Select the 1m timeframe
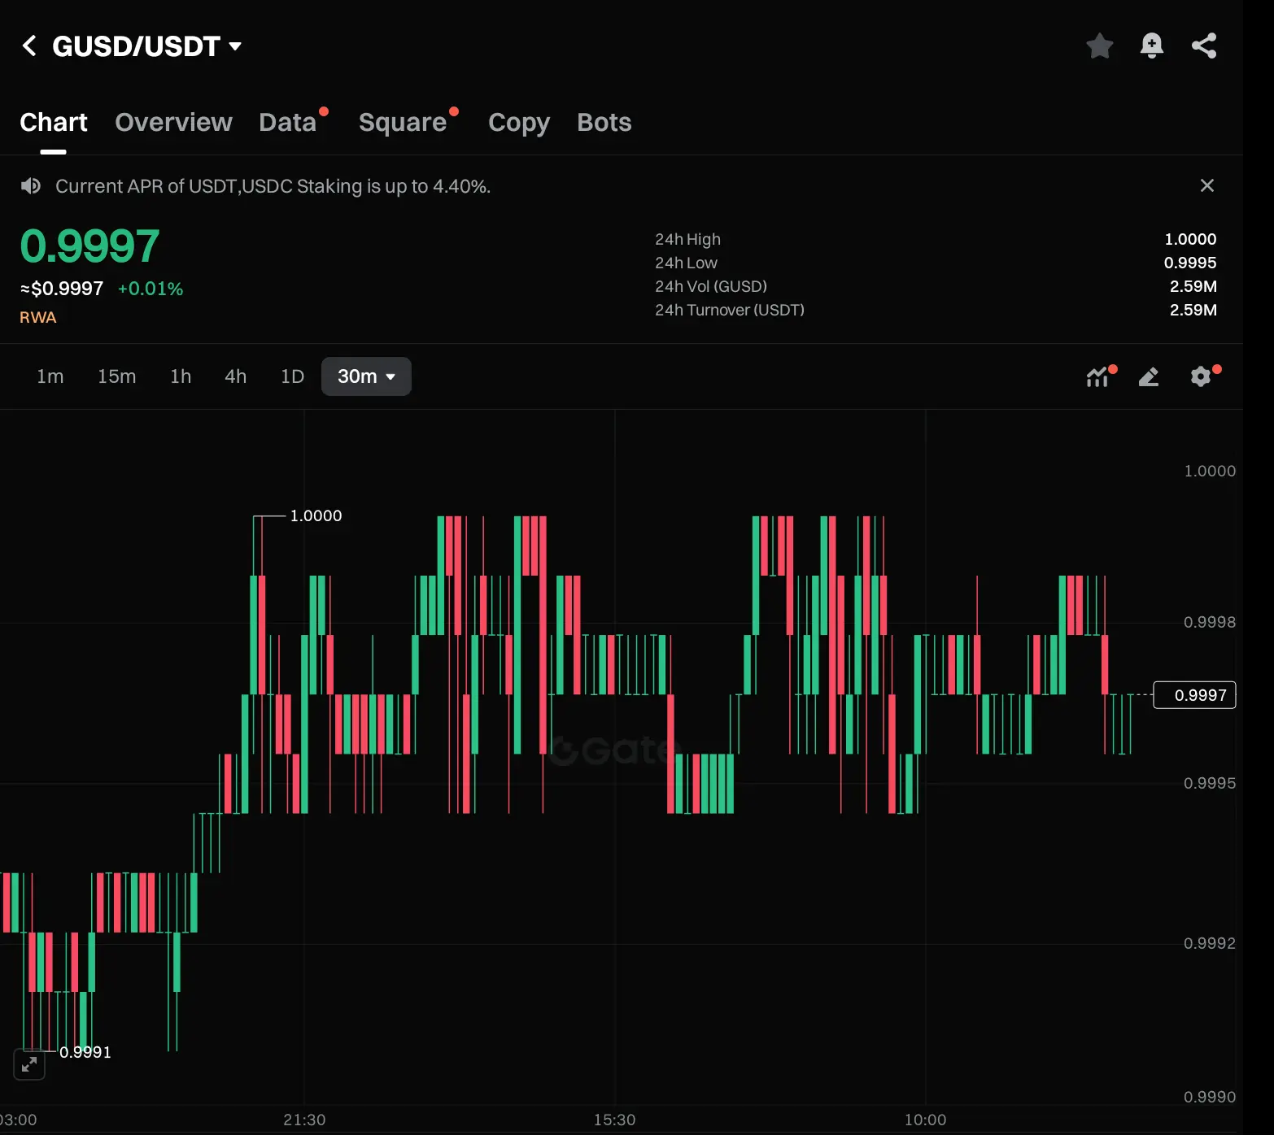The image size is (1274, 1135). pyautogui.click(x=50, y=376)
